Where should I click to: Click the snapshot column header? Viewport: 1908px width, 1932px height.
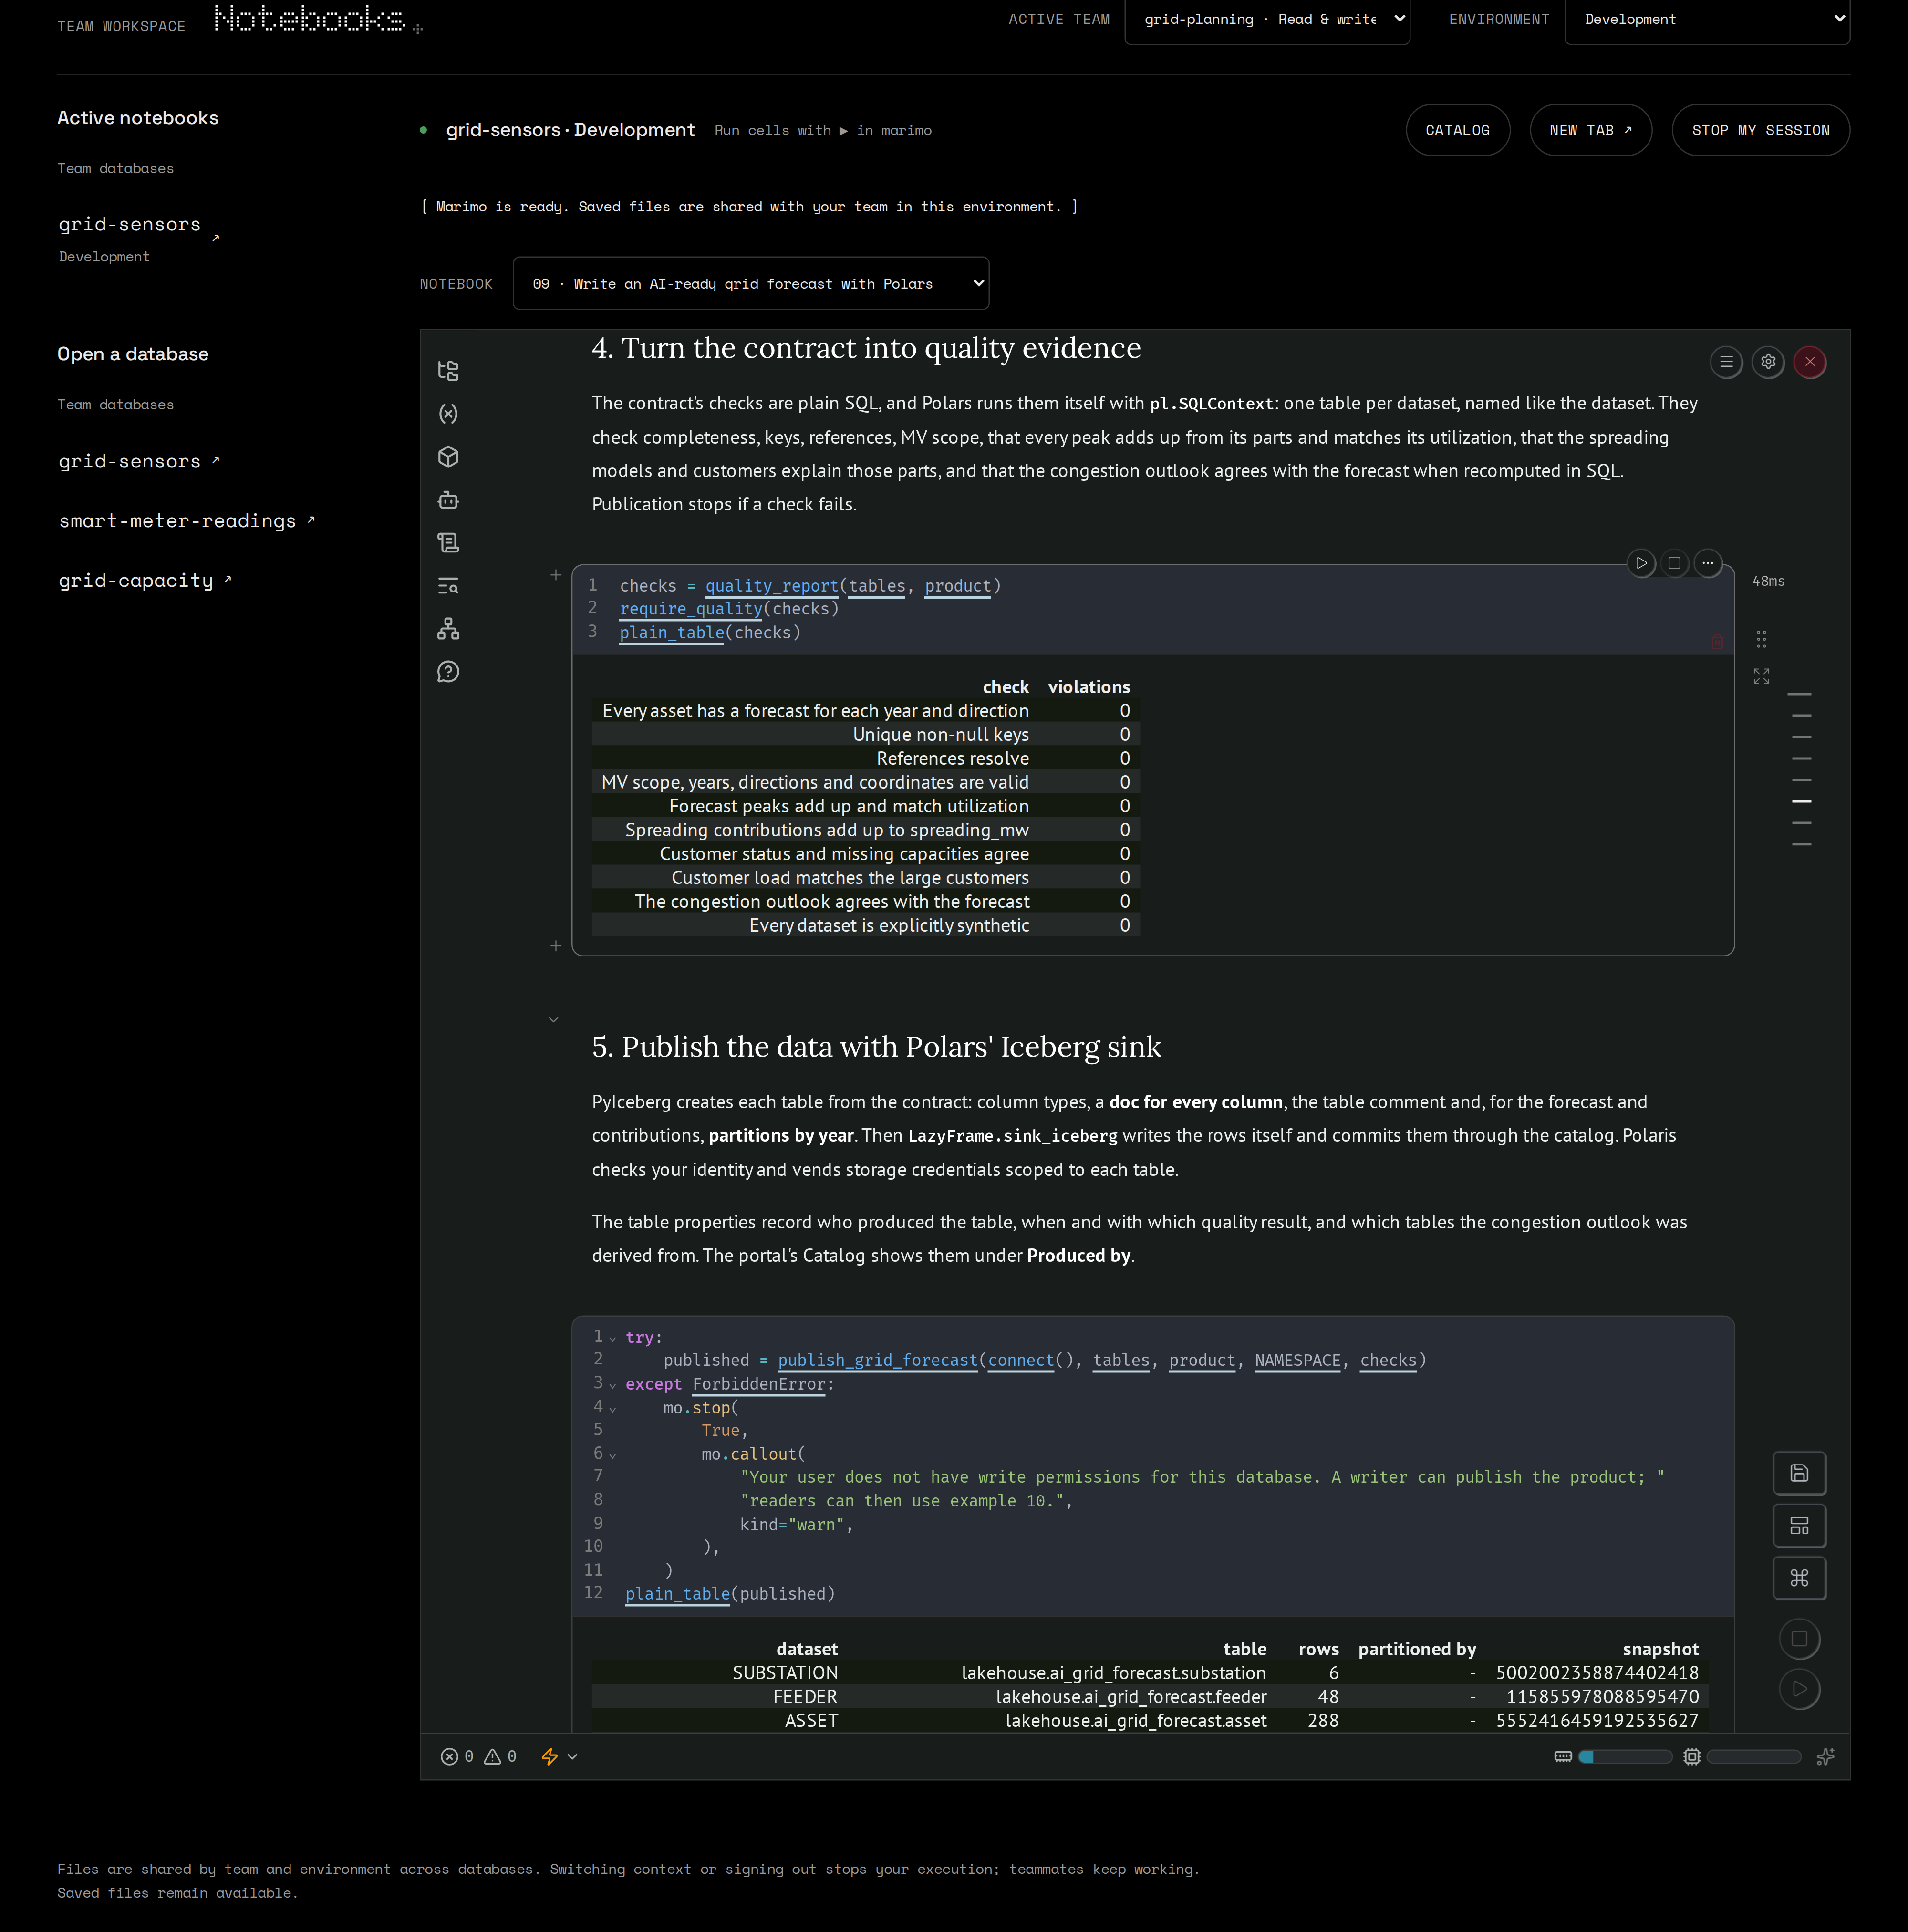click(x=1660, y=1649)
